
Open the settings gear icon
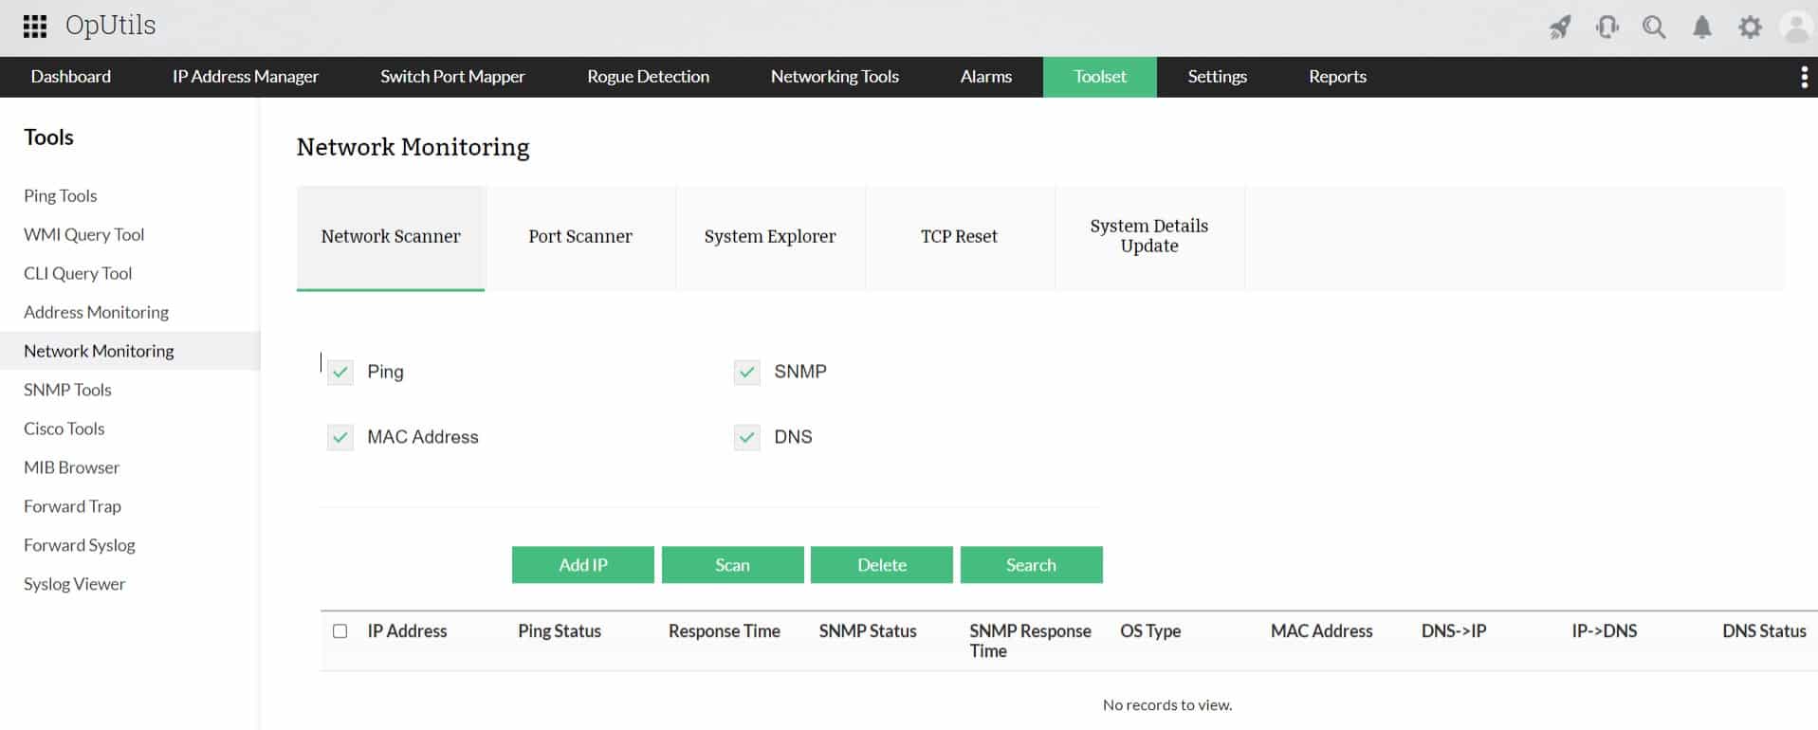(x=1750, y=27)
